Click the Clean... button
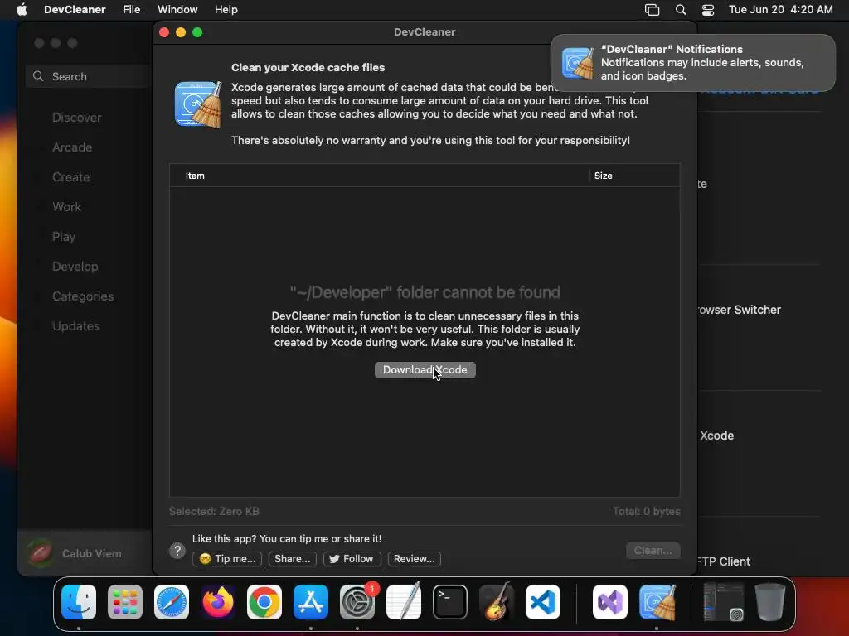Image resolution: width=849 pixels, height=636 pixels. click(653, 551)
